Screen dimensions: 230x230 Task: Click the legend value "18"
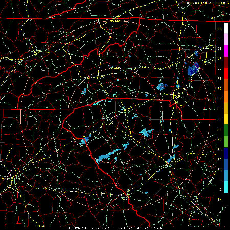[220, 149]
